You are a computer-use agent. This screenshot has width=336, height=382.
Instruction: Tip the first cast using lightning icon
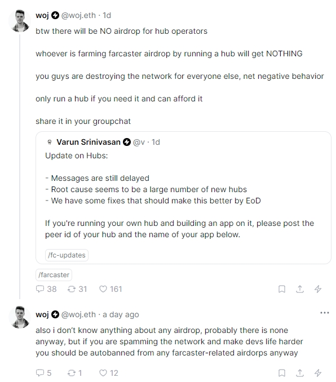point(318,289)
